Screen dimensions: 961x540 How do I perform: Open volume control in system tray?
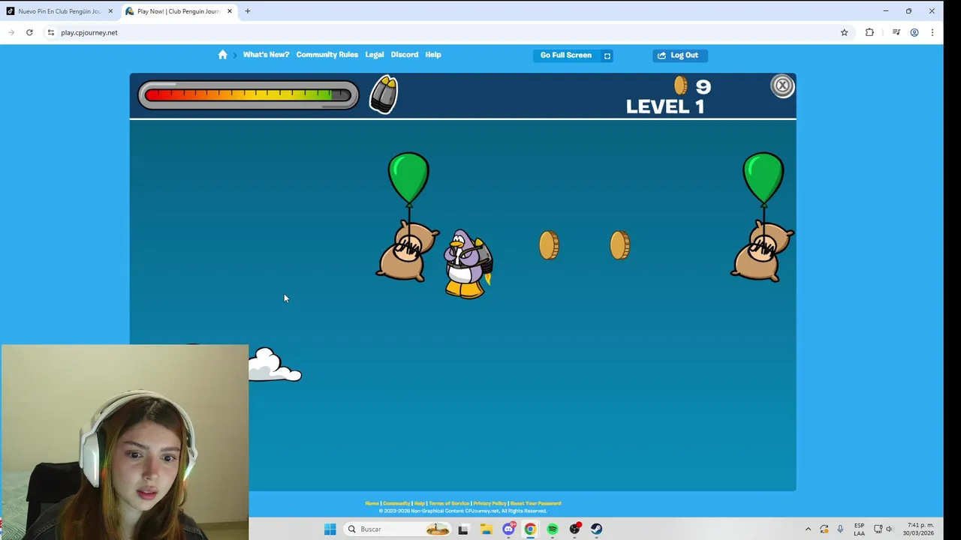pyautogui.click(x=890, y=529)
